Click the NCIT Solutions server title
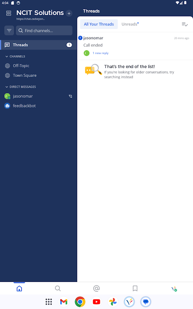This screenshot has height=309, width=193. coord(40,13)
